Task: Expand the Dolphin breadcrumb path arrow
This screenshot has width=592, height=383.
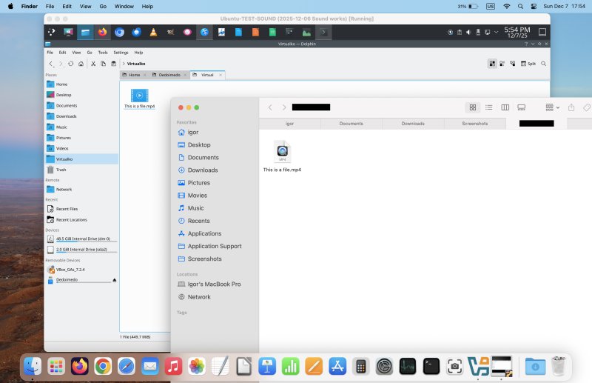Action: [x=123, y=64]
